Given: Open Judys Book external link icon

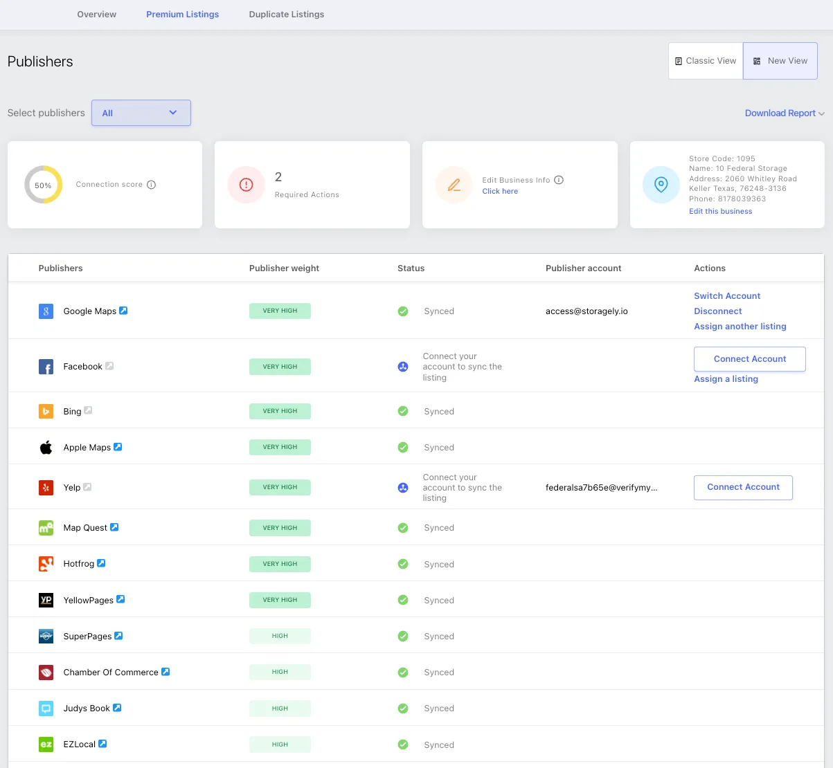Looking at the screenshot, I should pos(117,708).
